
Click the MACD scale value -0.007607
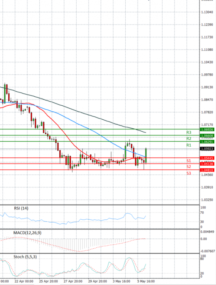[207, 251]
